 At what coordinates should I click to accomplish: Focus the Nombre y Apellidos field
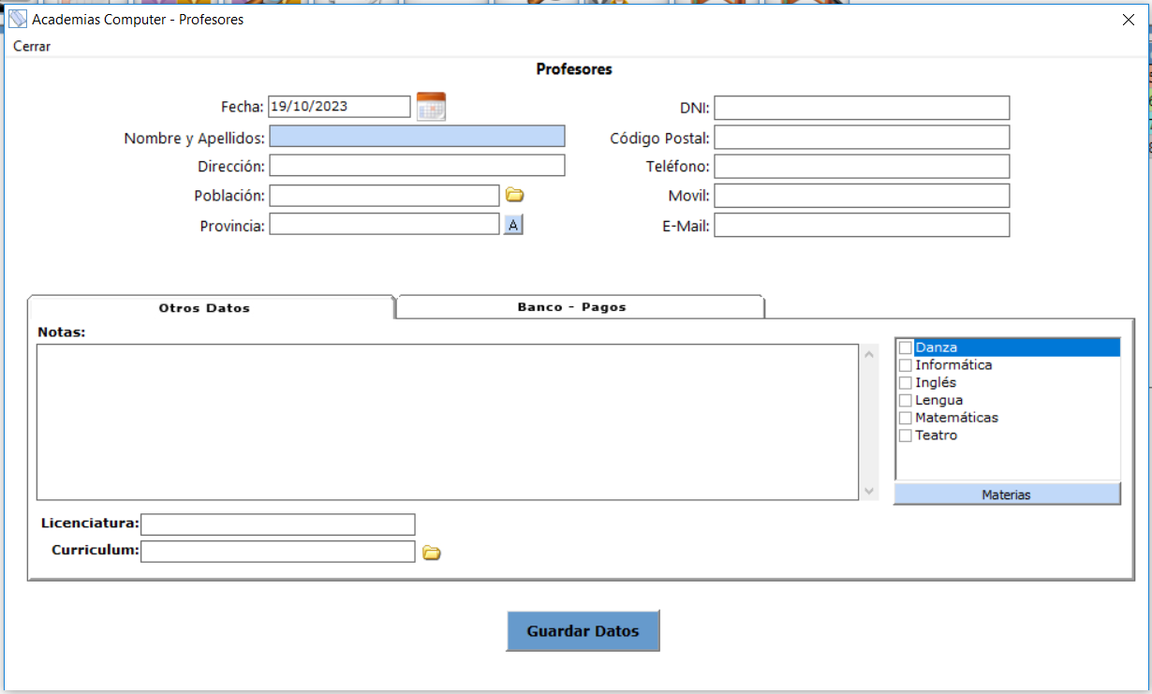pos(418,137)
